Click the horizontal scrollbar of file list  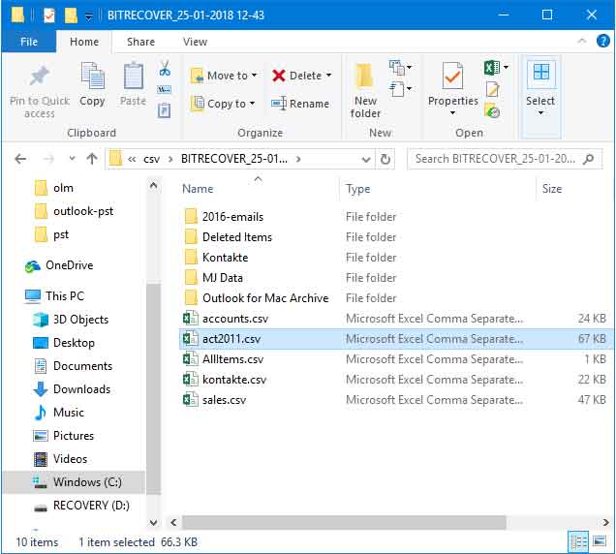[344, 522]
